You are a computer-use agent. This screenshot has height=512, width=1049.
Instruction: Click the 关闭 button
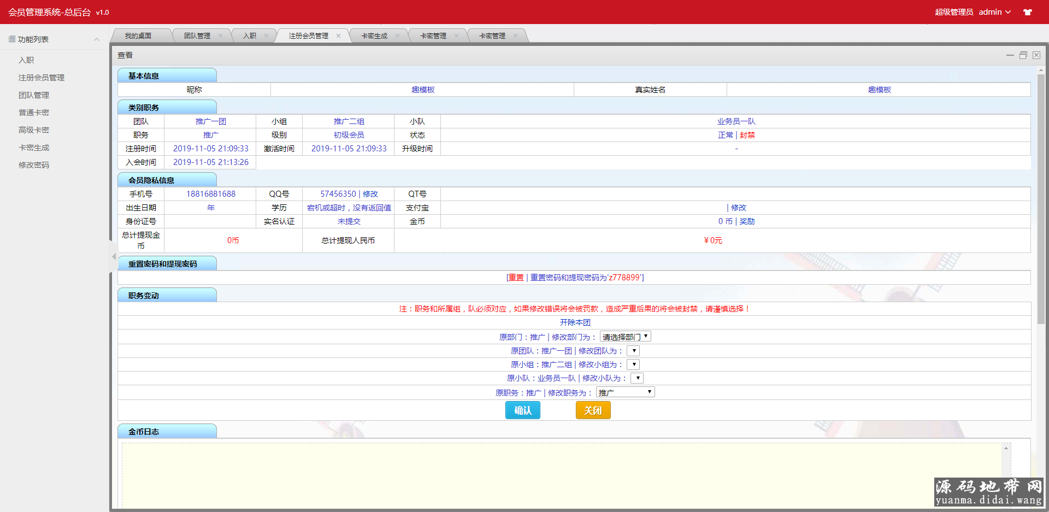click(593, 410)
